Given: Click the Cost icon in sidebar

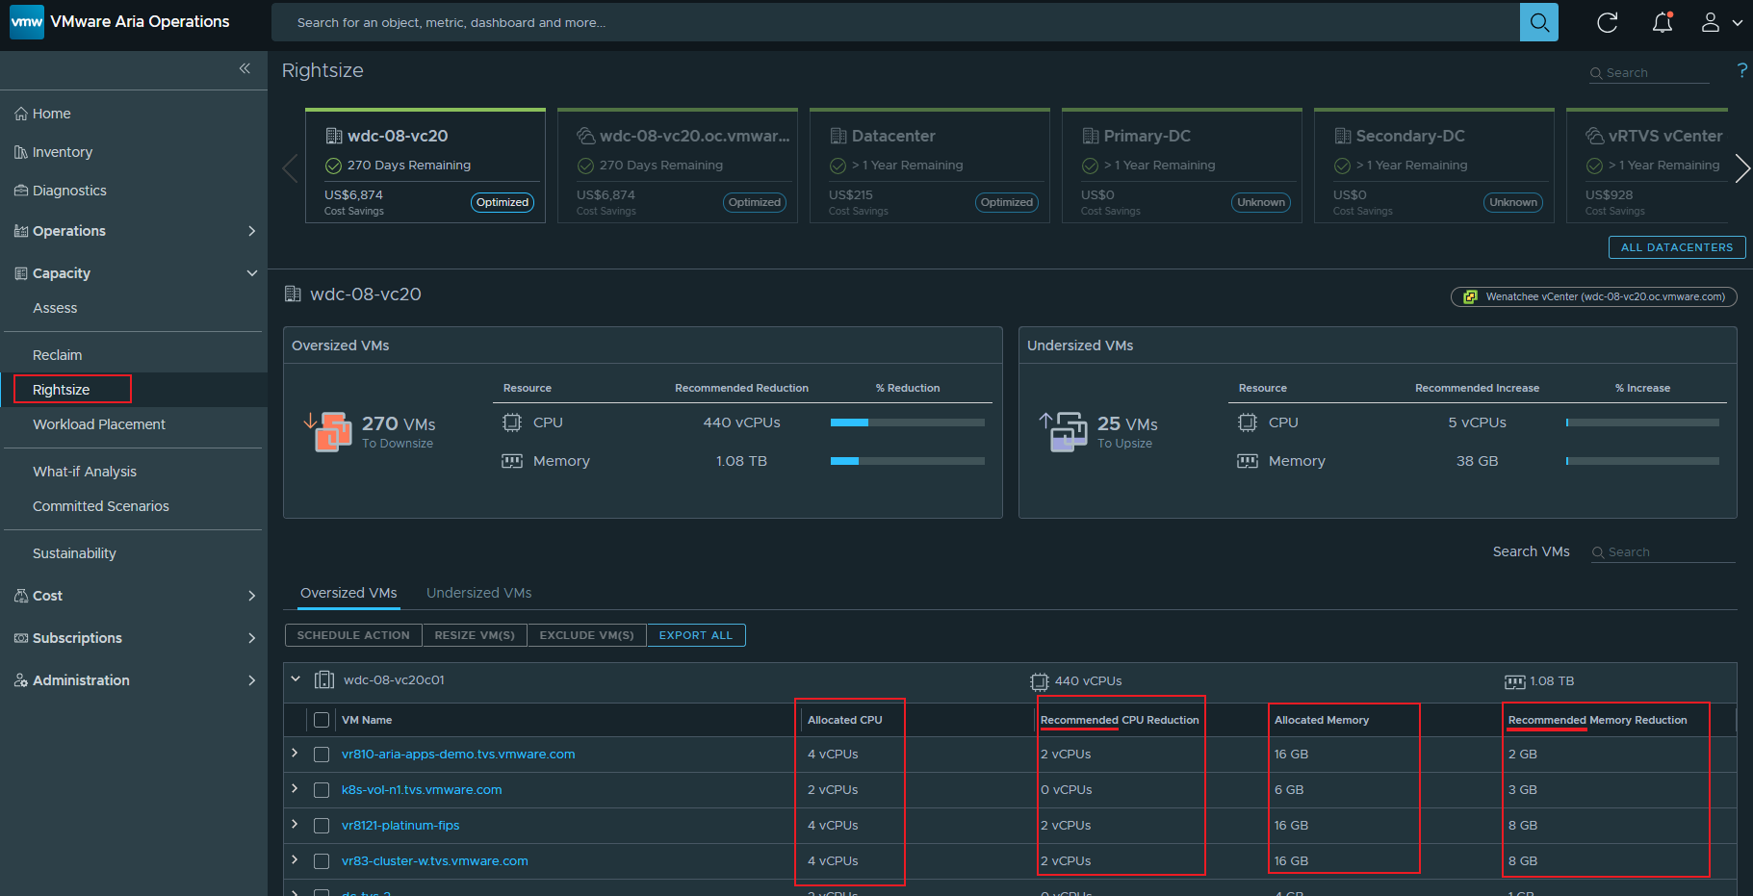Looking at the screenshot, I should 21,596.
